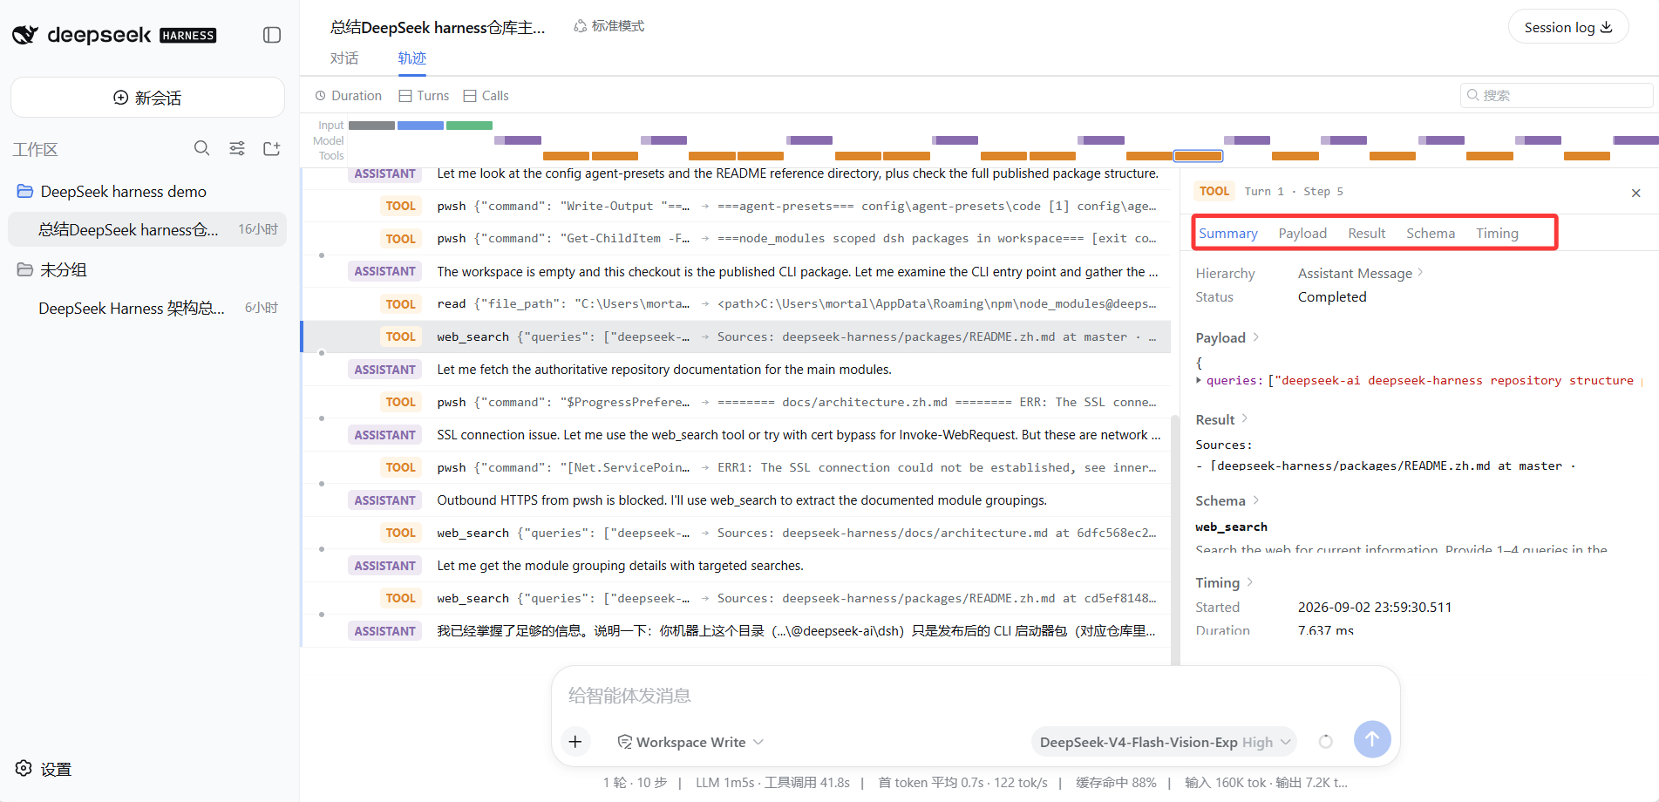The image size is (1659, 802).
Task: Open 设置 settings at bottom left
Action: pos(44,769)
